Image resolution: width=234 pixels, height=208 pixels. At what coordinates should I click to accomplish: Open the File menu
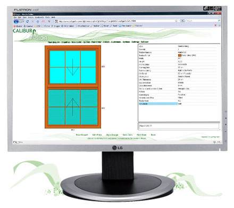tap(15, 18)
